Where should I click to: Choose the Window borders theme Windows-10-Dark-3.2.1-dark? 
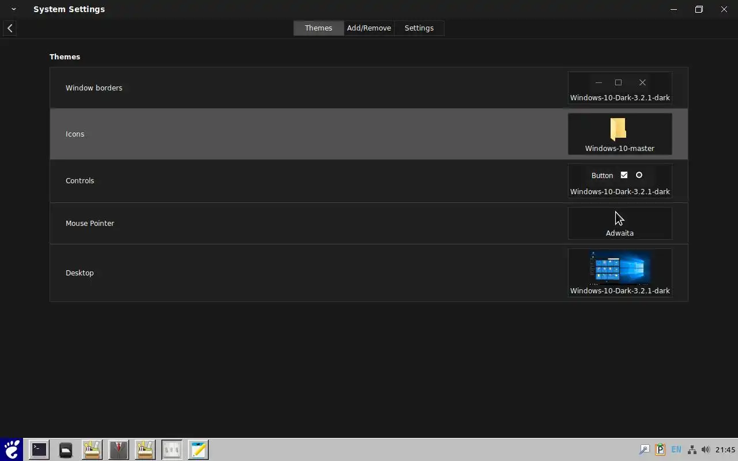[x=620, y=88]
